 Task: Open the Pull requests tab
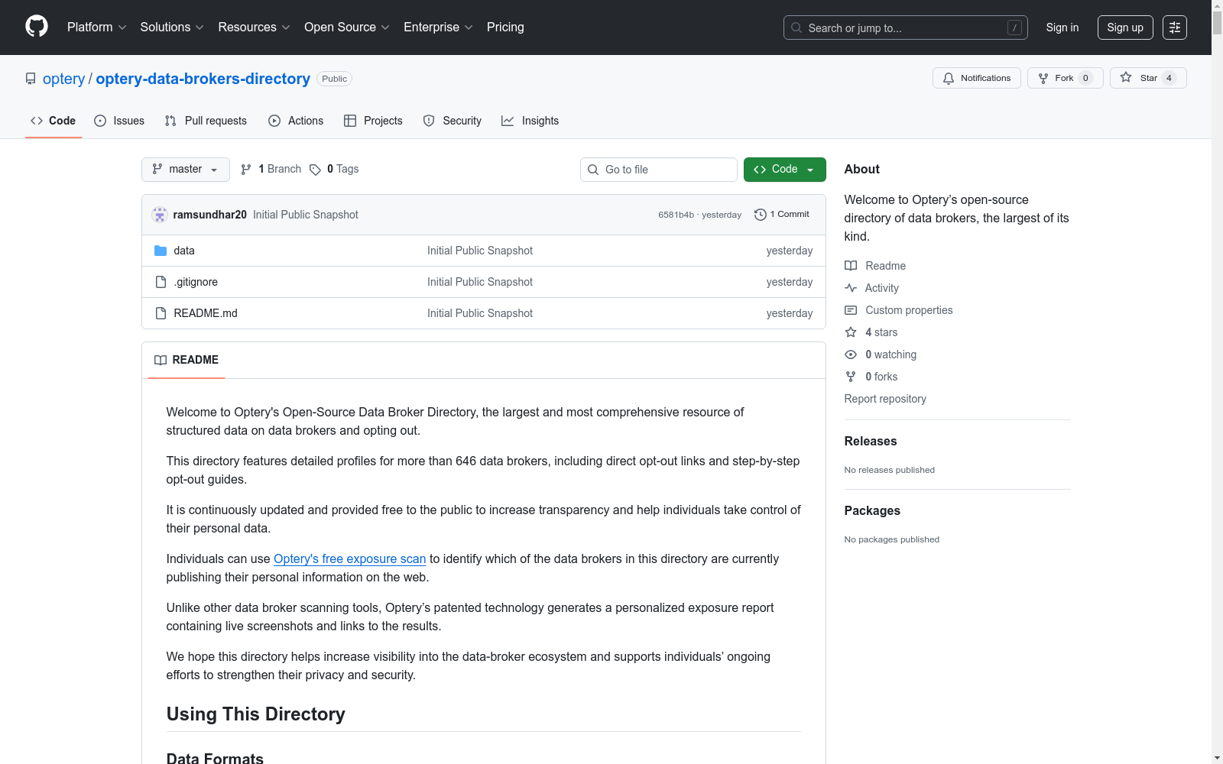point(206,121)
